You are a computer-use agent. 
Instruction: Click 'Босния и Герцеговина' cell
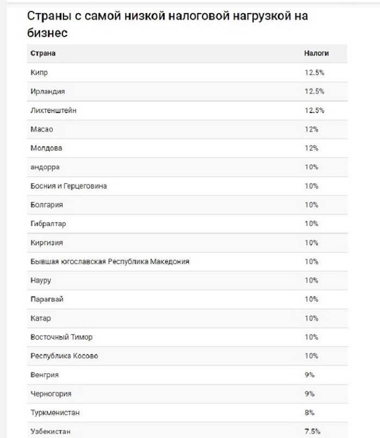click(68, 186)
